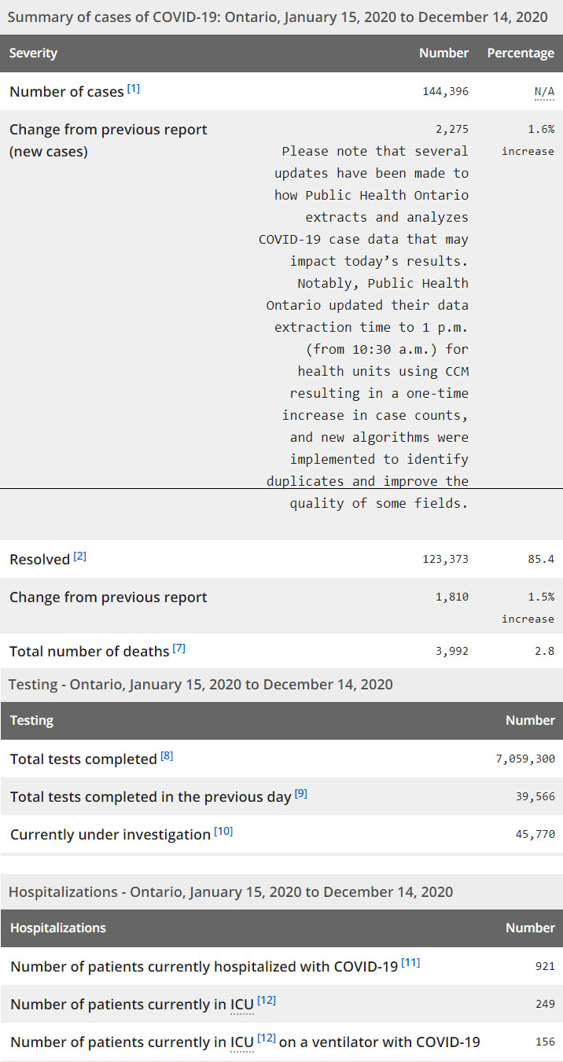This screenshot has width=563, height=1062.
Task: Open footnote 2 next to Resolved
Action: click(x=80, y=557)
